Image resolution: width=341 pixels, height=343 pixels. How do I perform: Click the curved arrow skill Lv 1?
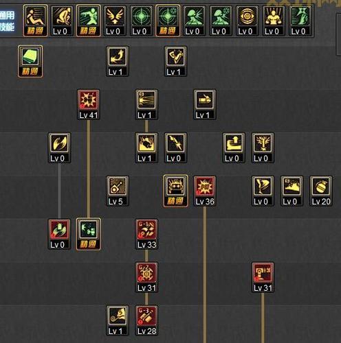coord(118,61)
